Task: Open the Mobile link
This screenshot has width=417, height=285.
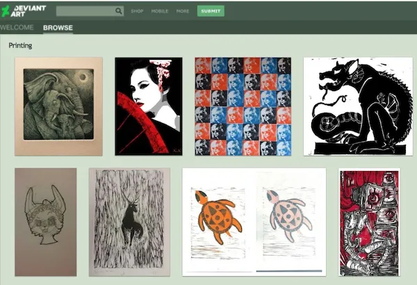Action: click(160, 11)
